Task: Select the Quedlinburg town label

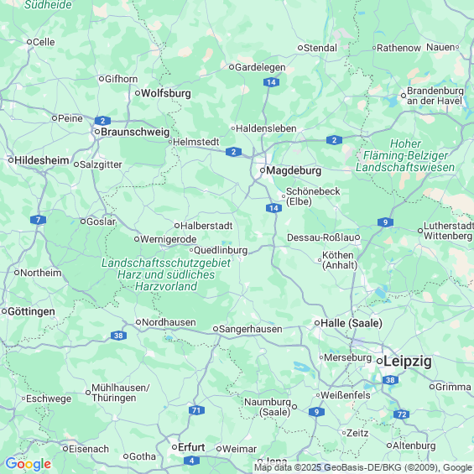Action: click(221, 250)
